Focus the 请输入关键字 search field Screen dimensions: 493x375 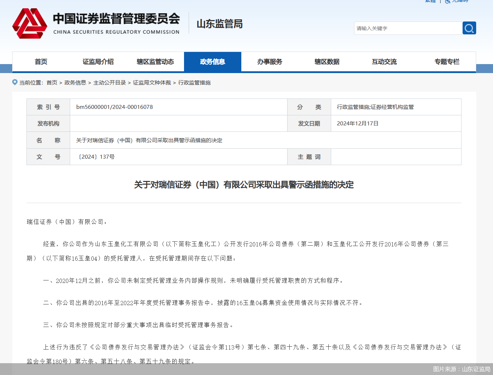[408, 28]
